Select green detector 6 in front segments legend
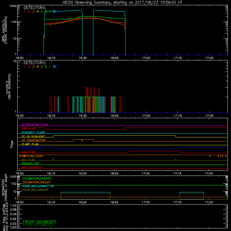The width and height of the screenshot is (231, 231). tap(46, 12)
